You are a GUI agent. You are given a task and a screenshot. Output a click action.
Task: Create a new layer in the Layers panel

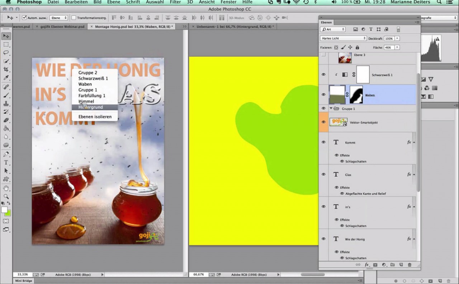(401, 265)
